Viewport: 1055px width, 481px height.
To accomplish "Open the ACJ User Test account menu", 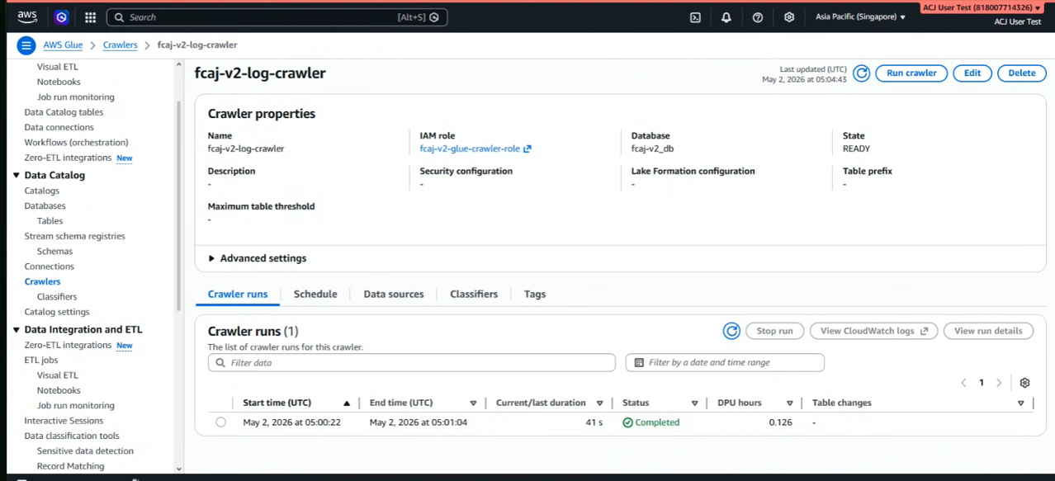I will (x=982, y=7).
